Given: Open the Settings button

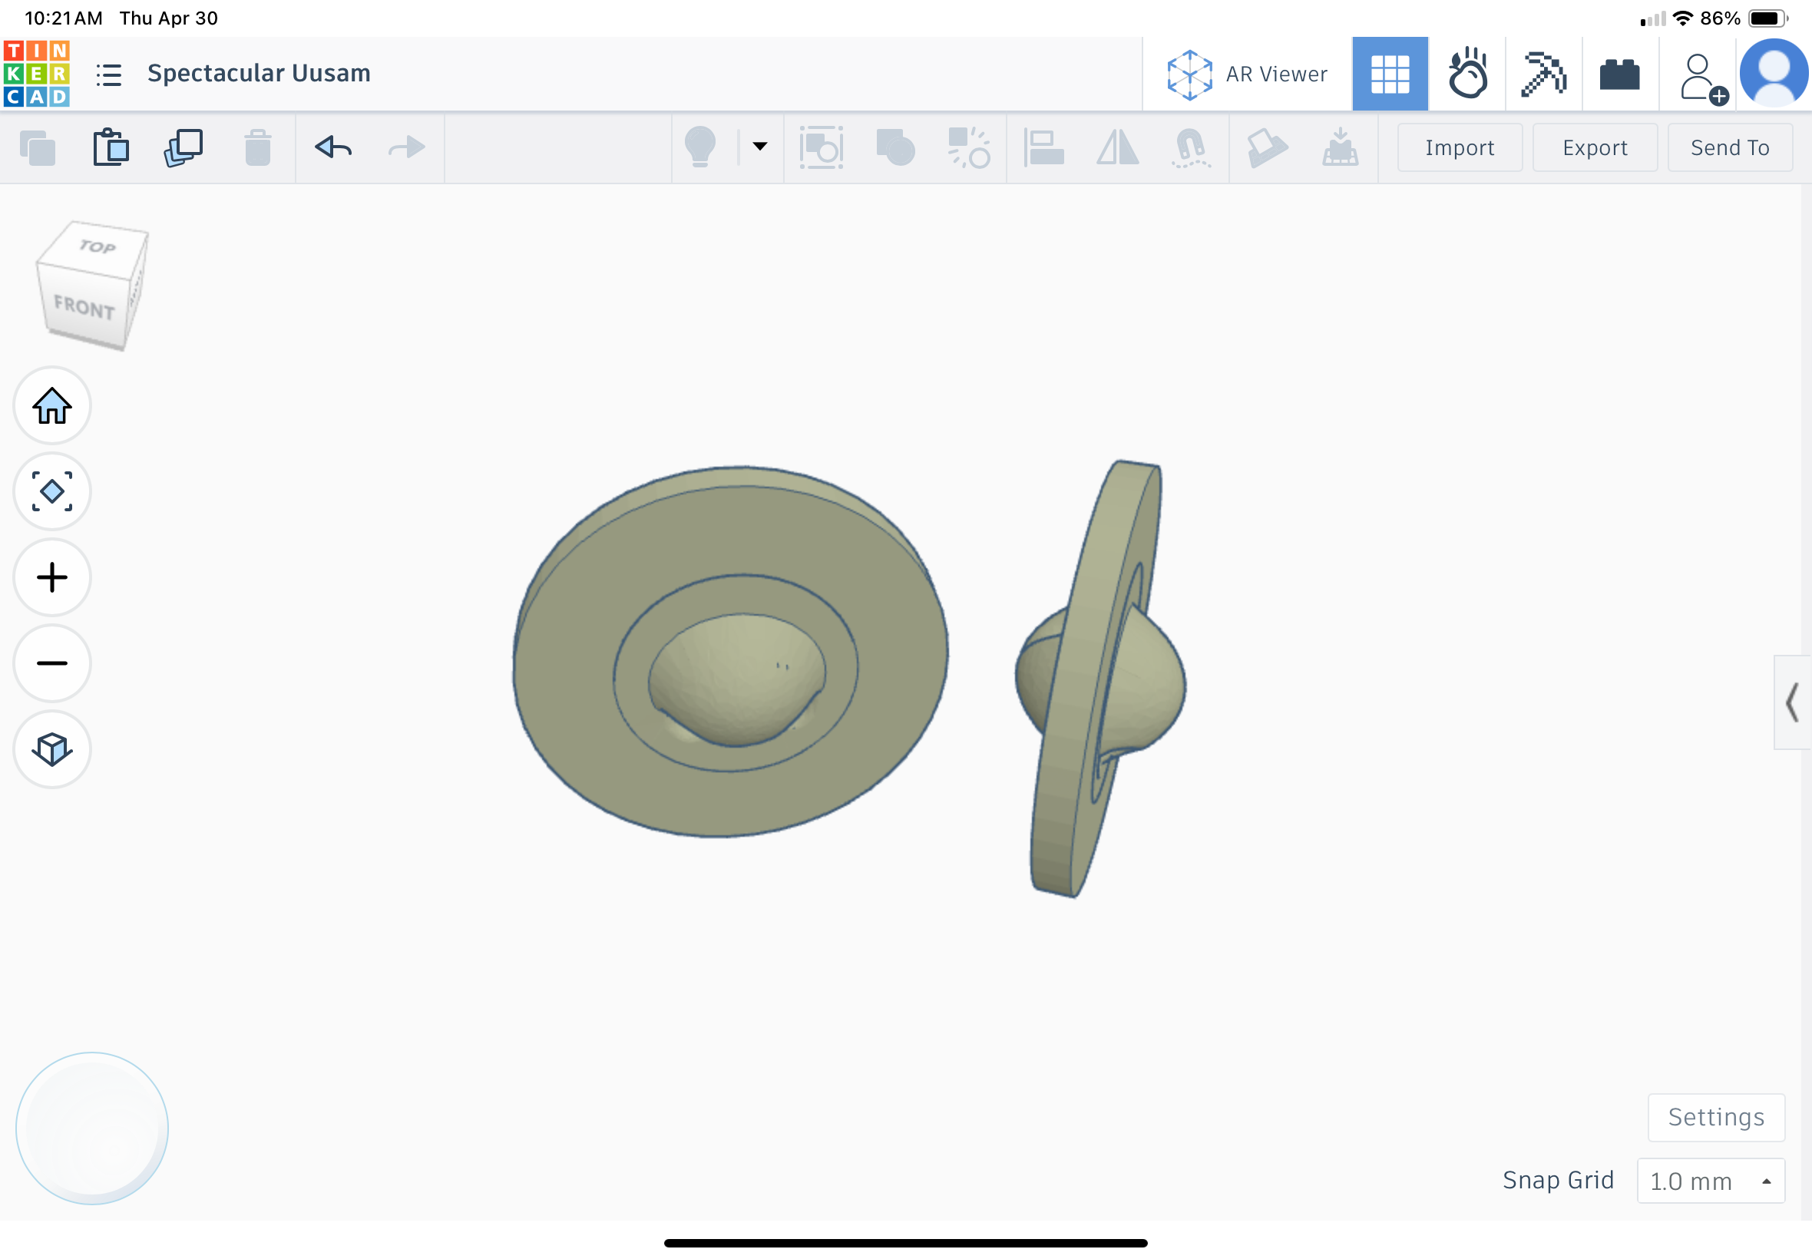Looking at the screenshot, I should click(x=1716, y=1117).
